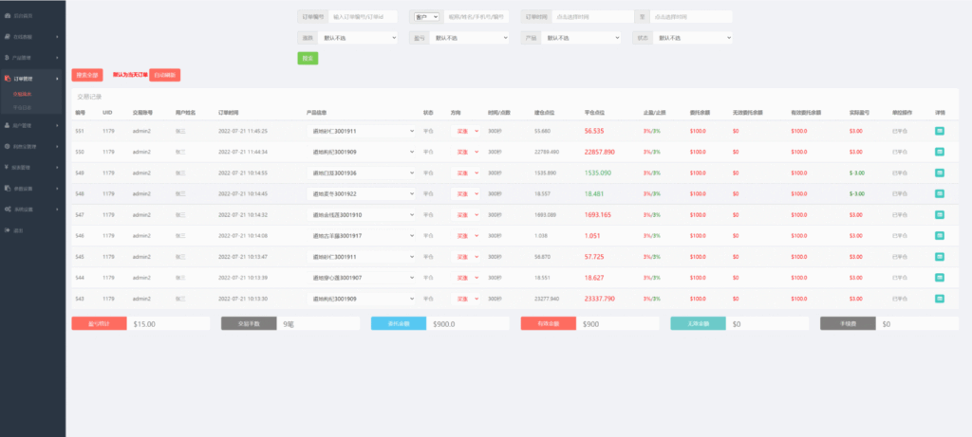Open details icon for order 550
Viewport: 972px width, 437px height.
pos(939,152)
